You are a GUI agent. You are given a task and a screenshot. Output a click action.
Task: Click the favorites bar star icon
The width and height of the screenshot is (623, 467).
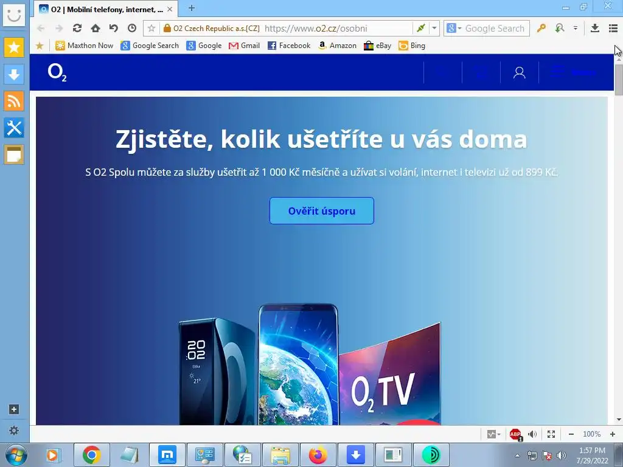click(x=40, y=46)
